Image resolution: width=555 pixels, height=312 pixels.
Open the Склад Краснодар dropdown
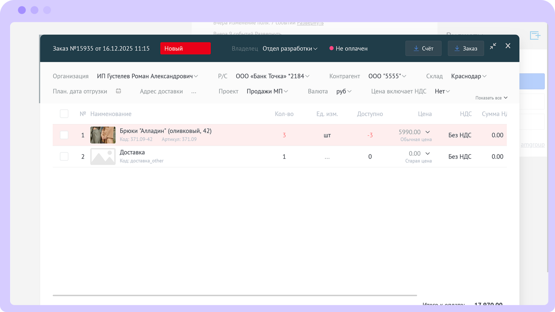click(469, 76)
